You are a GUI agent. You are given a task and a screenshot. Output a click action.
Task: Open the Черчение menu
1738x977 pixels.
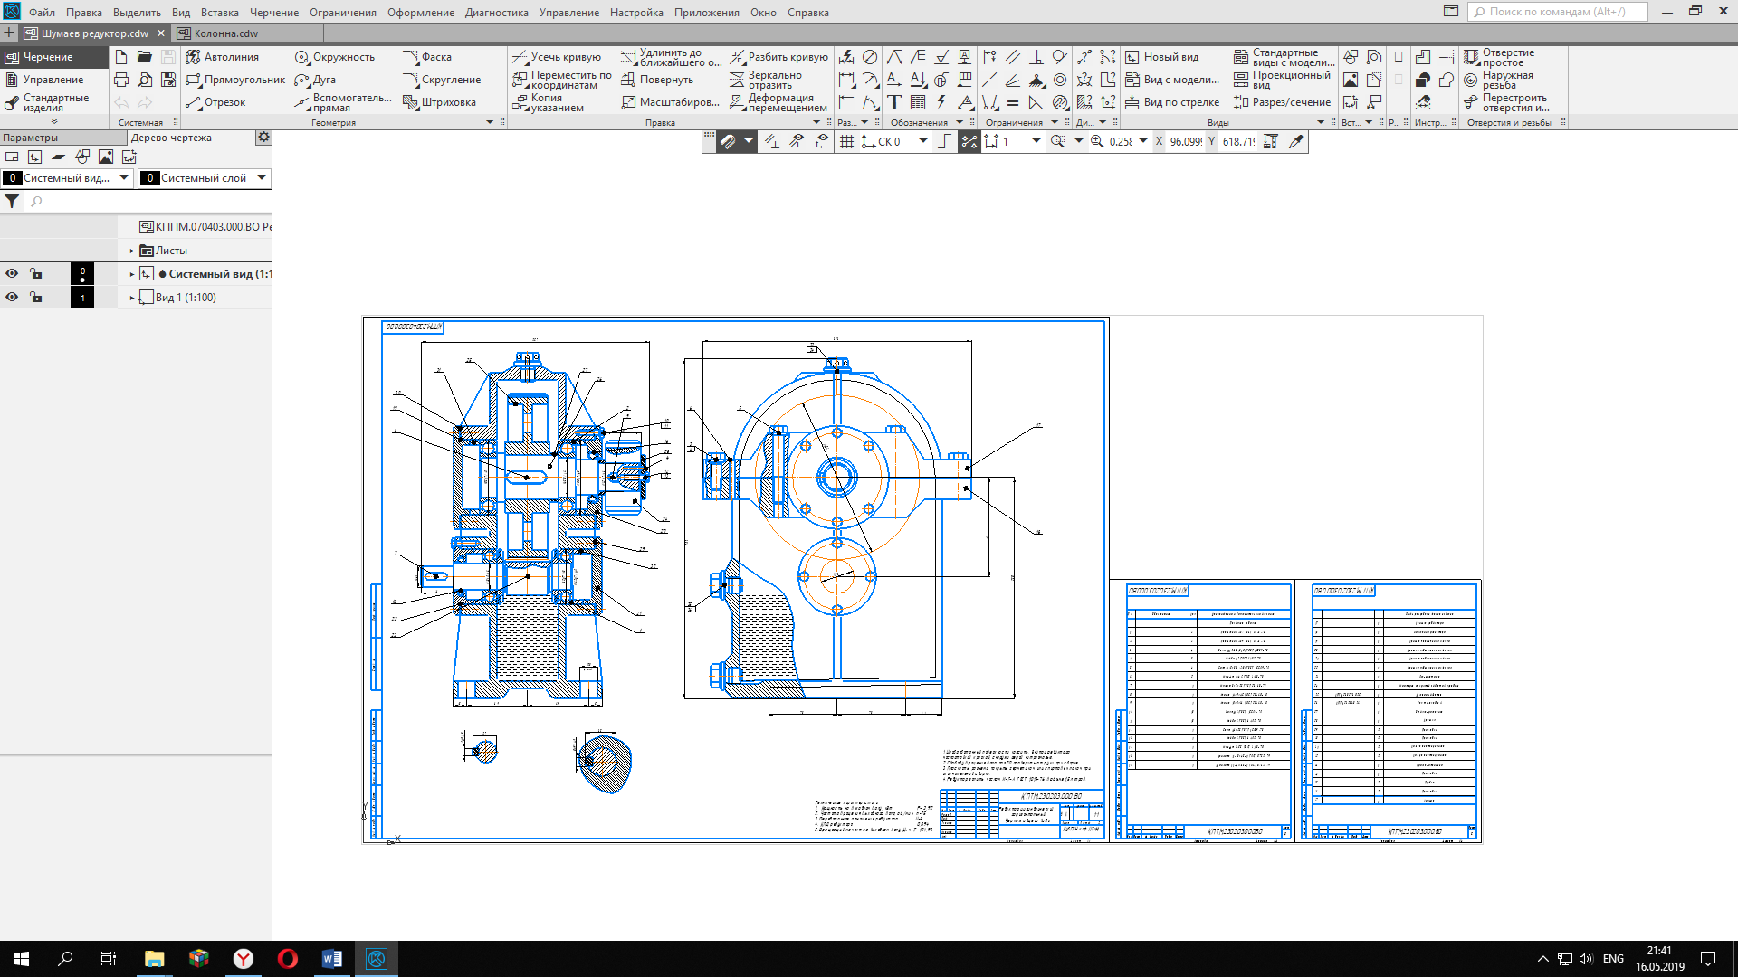[x=273, y=13]
